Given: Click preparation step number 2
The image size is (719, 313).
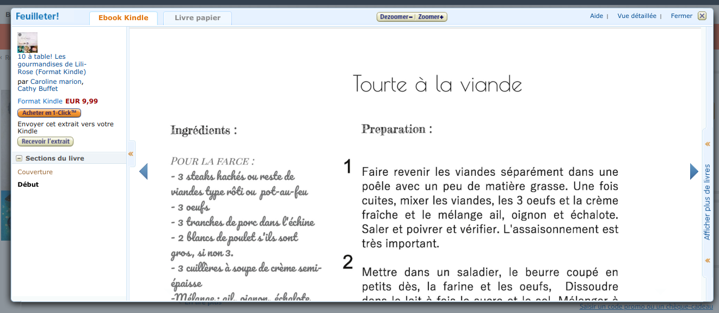Looking at the screenshot, I should click(x=348, y=262).
